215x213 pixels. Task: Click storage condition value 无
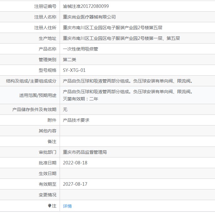[x=65, y=109]
